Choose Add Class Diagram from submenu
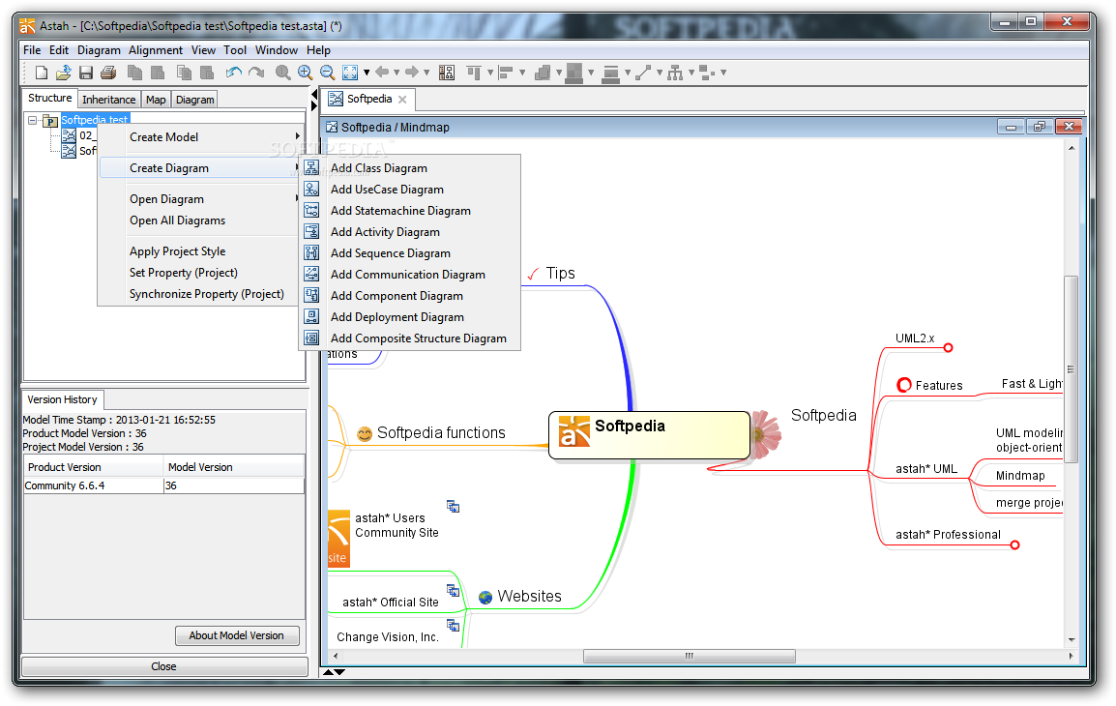 [410, 168]
